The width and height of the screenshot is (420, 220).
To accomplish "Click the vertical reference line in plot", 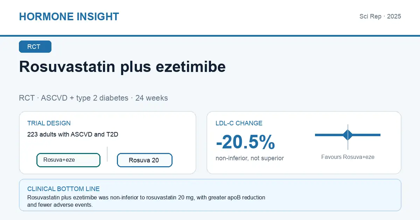I will click(348, 137).
